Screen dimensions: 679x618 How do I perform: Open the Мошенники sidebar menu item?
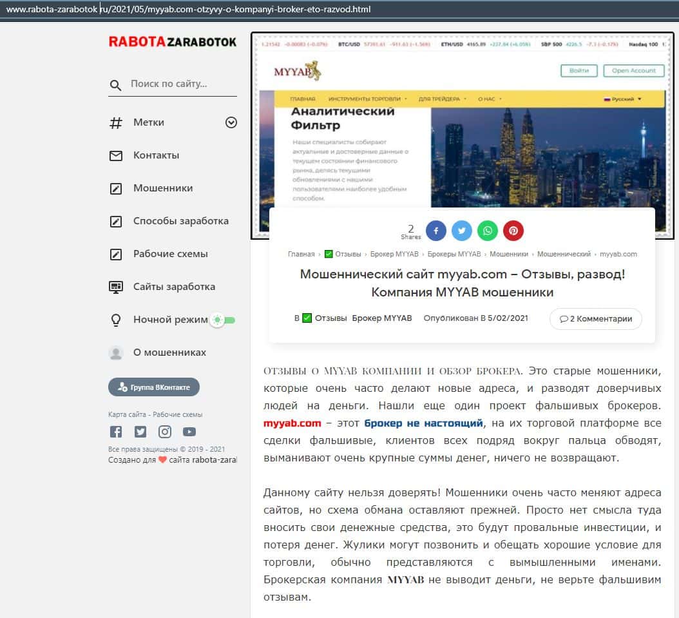(x=162, y=188)
